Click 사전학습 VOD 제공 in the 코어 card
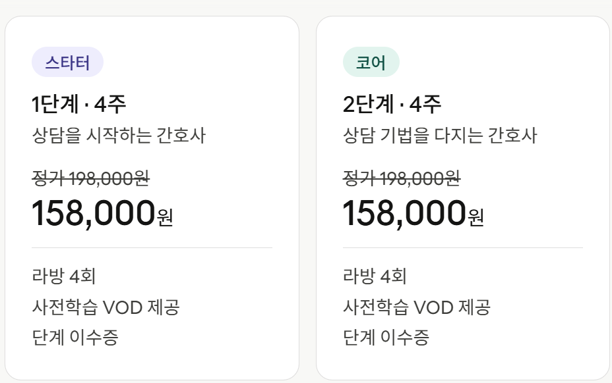Viewport: 612px width, 383px height. [417, 307]
